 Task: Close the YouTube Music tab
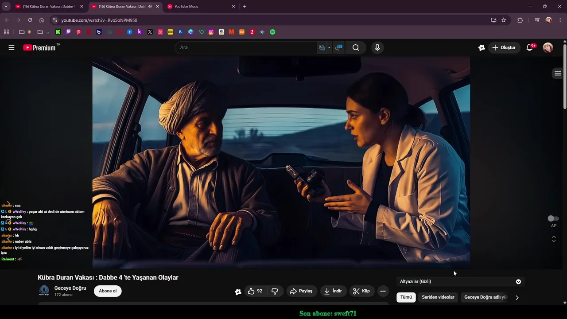233,7
